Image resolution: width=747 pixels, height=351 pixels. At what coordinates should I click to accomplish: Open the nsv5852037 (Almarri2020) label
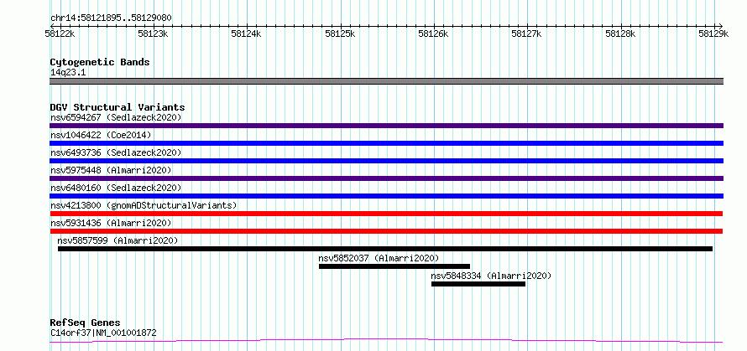coord(379,258)
